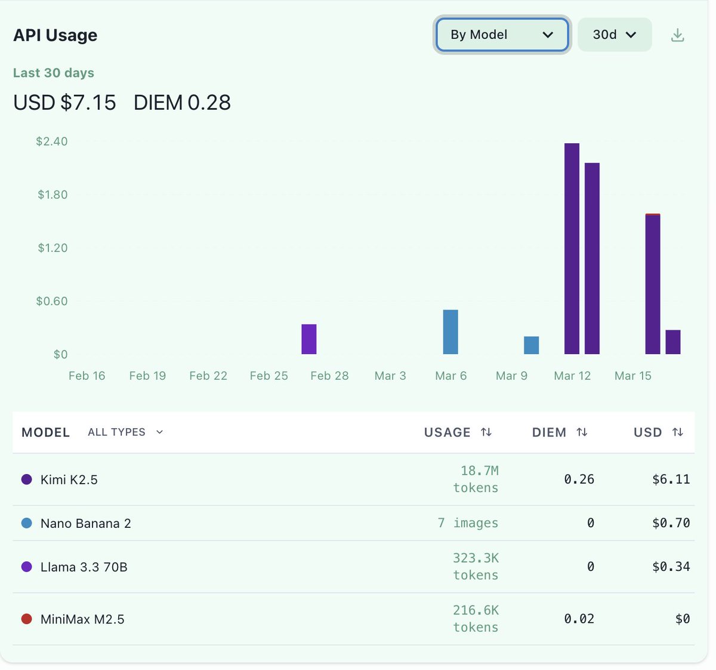The image size is (716, 670).
Task: Click the Feb 16 x-axis label
Action: 87,376
